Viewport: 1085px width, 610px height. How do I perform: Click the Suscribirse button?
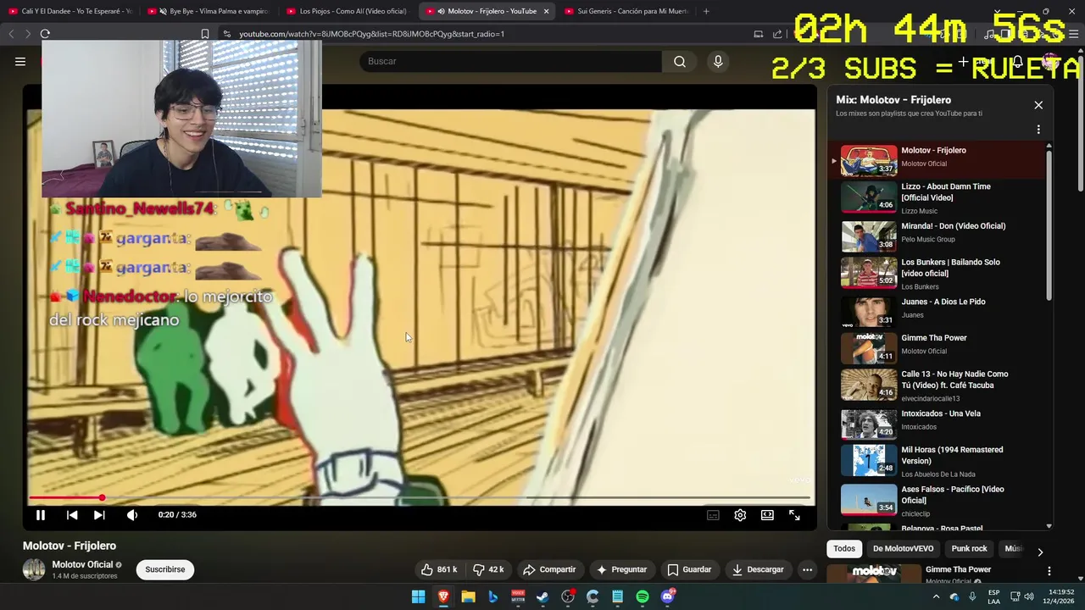[x=165, y=569]
